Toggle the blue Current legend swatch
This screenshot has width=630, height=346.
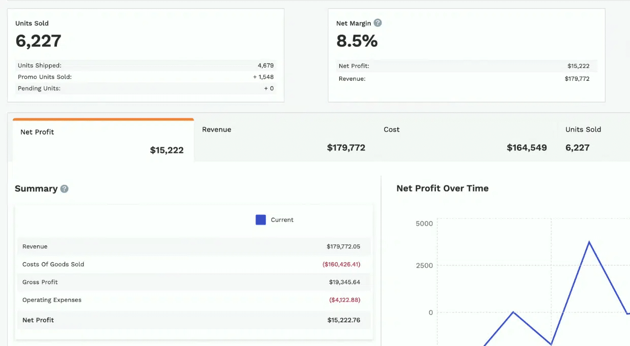pyautogui.click(x=261, y=220)
